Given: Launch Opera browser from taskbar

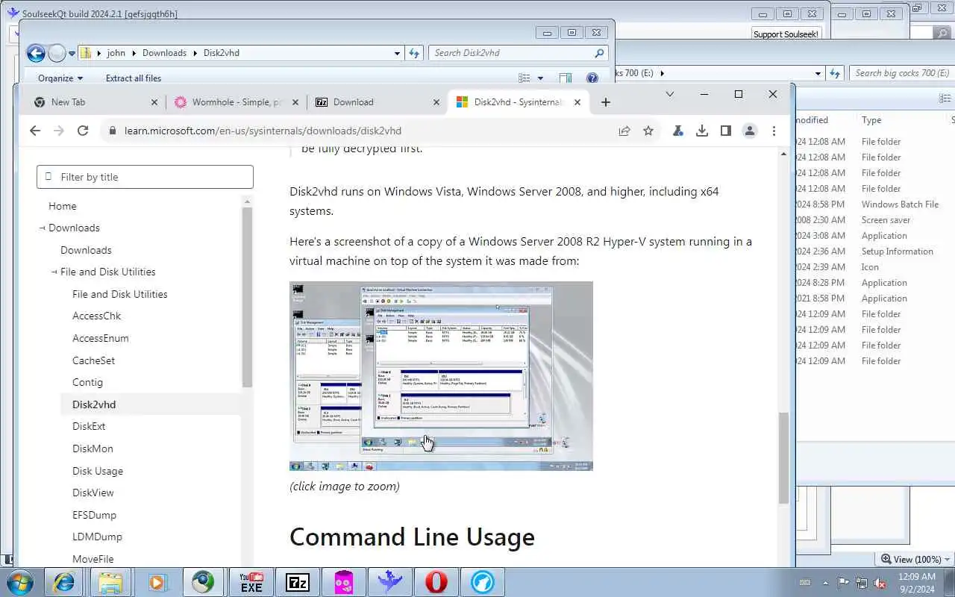Looking at the screenshot, I should pos(436,582).
